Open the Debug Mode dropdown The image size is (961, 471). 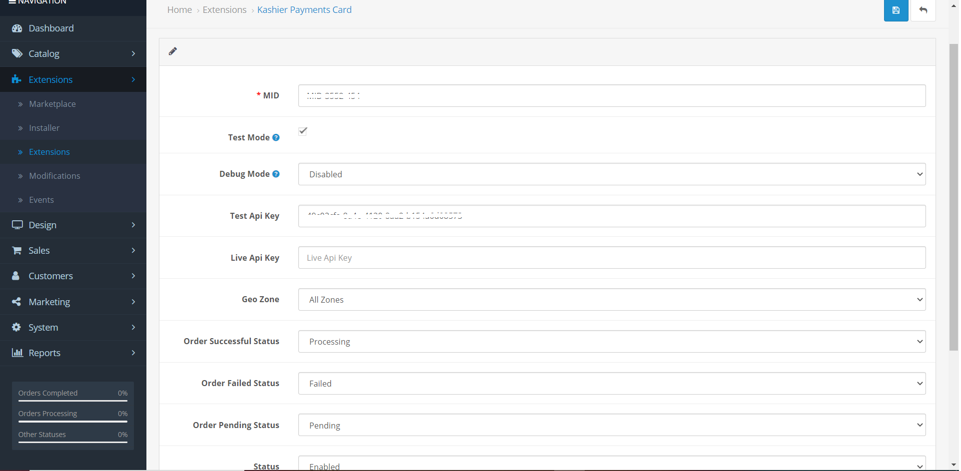(612, 174)
